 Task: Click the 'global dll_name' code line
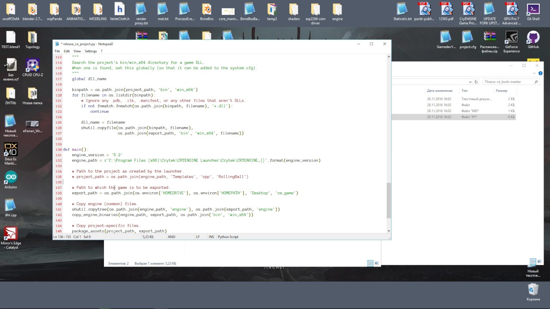click(89, 79)
